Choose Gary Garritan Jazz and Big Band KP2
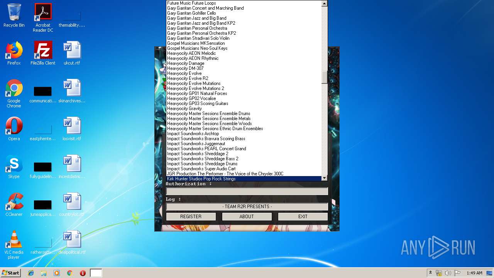Viewport: 494px width, 278px height. (244, 23)
